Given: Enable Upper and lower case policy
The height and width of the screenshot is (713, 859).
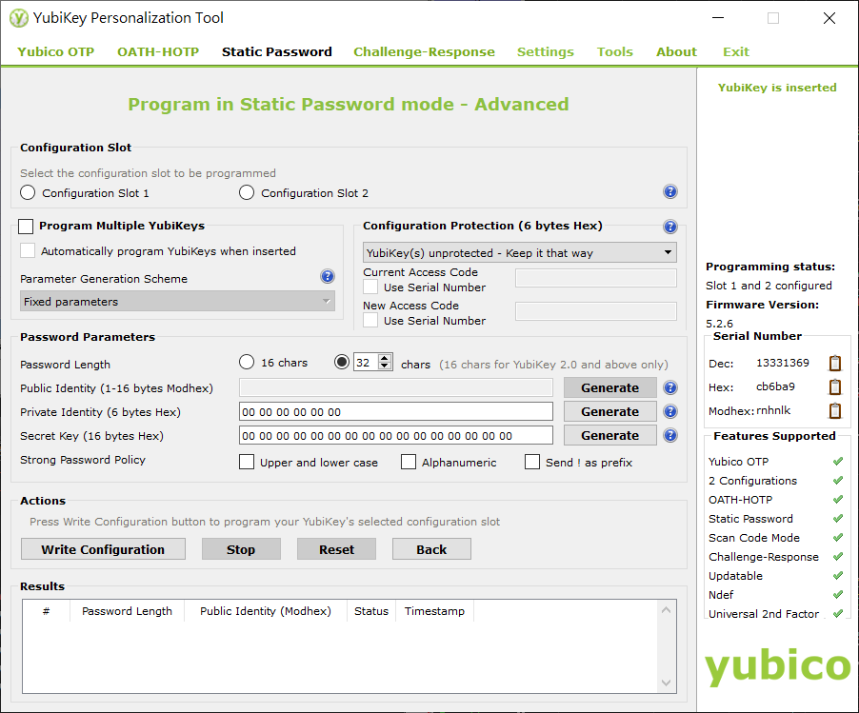Looking at the screenshot, I should [247, 463].
